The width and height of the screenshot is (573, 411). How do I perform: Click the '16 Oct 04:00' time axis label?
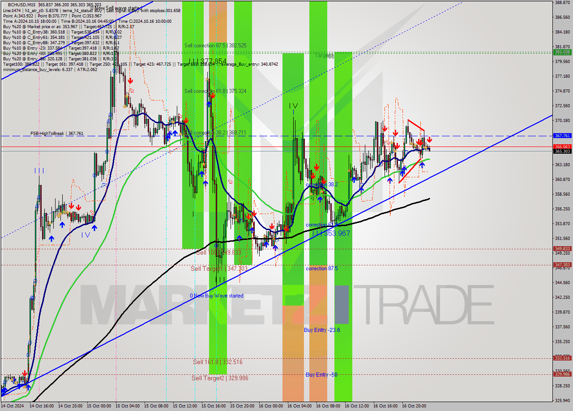(299, 406)
